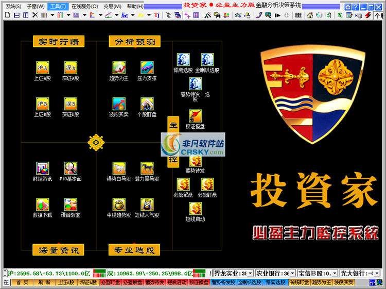Open the 深证B股 market icon

[71, 104]
